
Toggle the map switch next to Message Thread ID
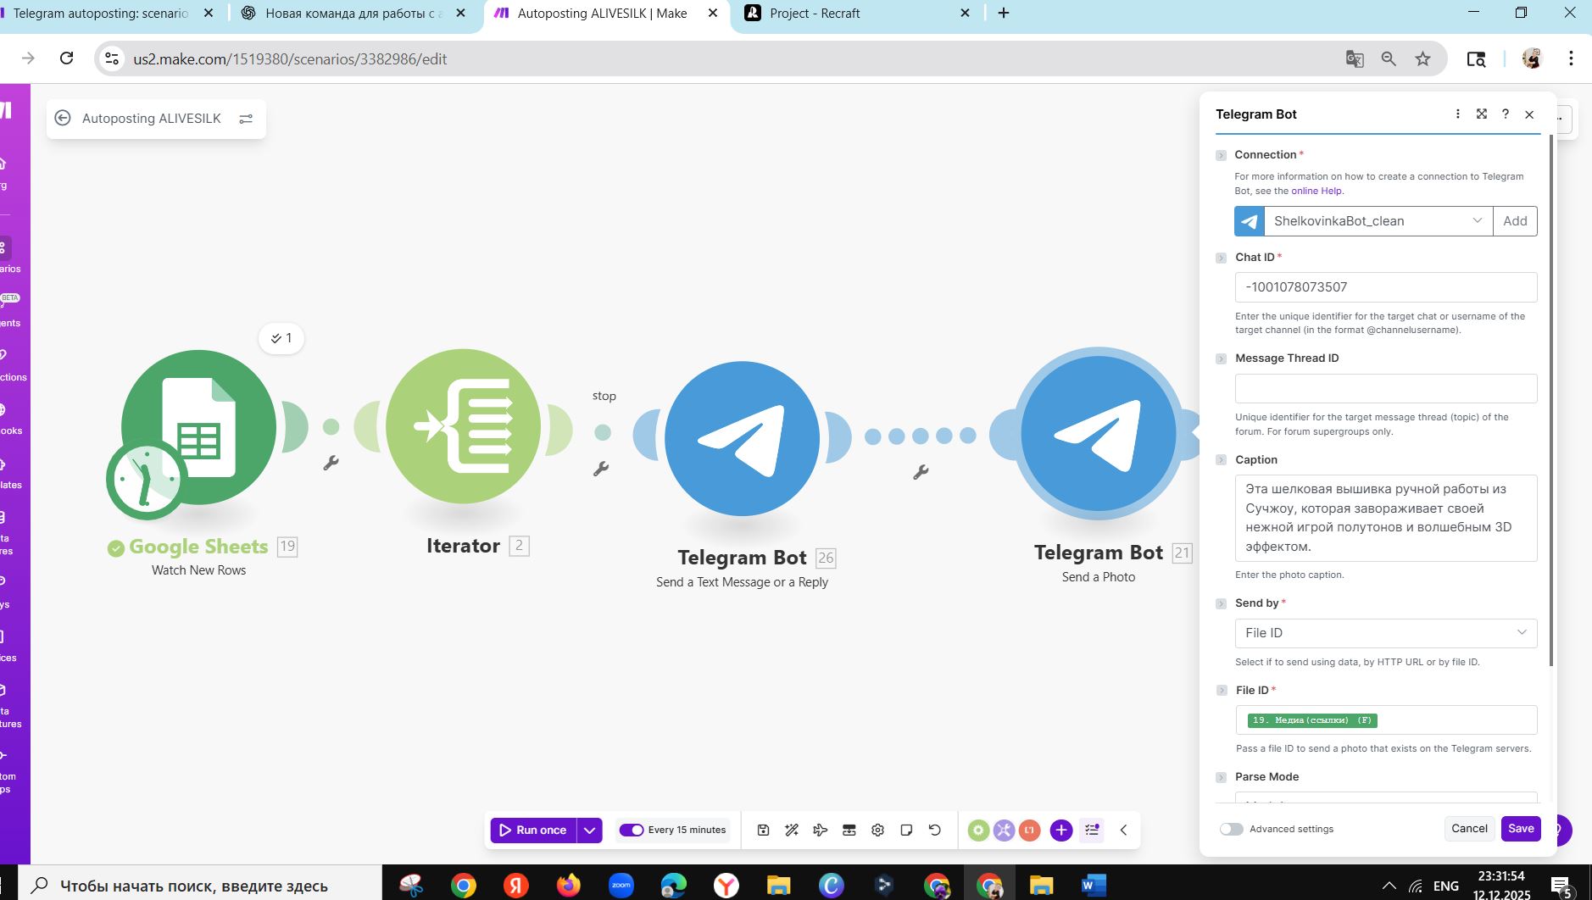tap(1221, 358)
